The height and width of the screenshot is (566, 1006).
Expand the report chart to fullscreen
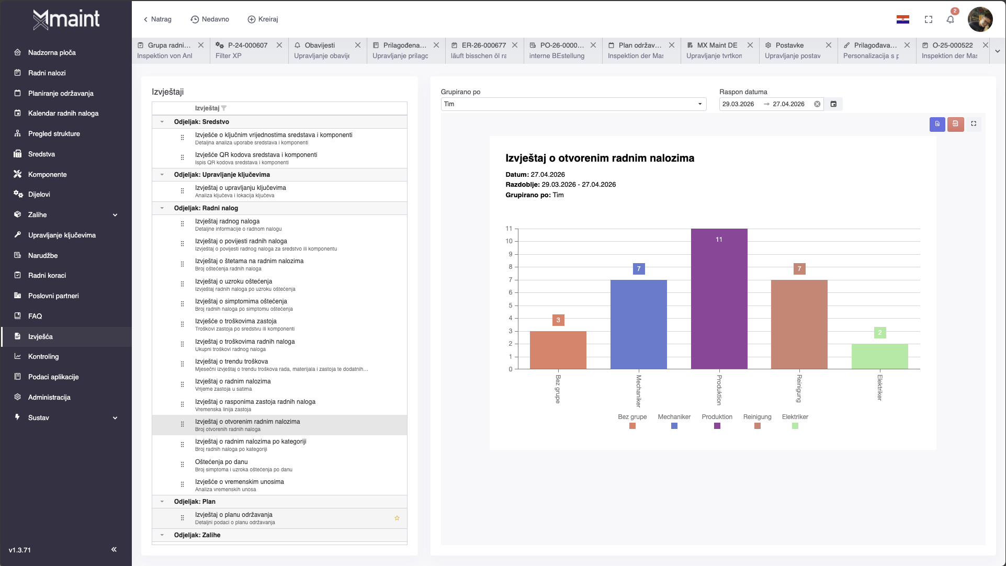(x=974, y=124)
